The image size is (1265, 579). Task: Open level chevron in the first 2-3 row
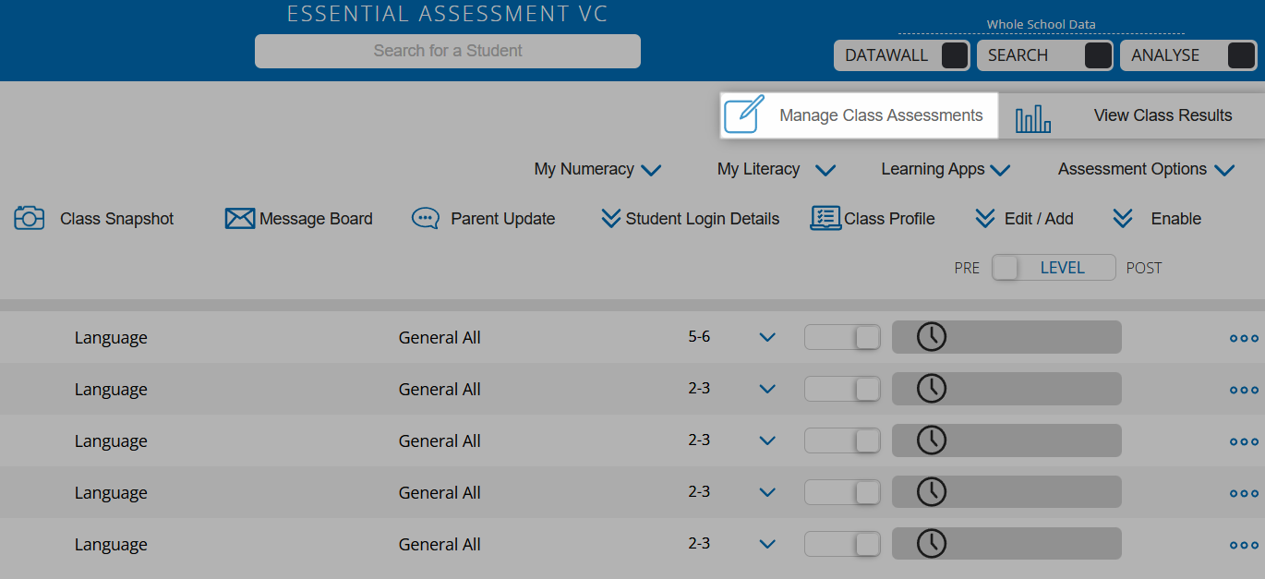pyautogui.click(x=766, y=390)
